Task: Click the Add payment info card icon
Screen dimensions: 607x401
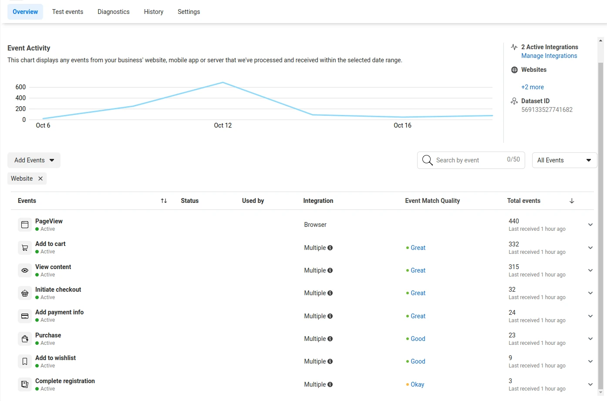Action: tap(25, 316)
